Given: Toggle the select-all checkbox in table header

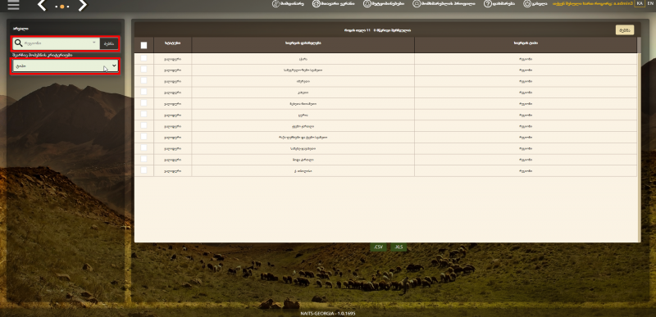Looking at the screenshot, I should 144,45.
